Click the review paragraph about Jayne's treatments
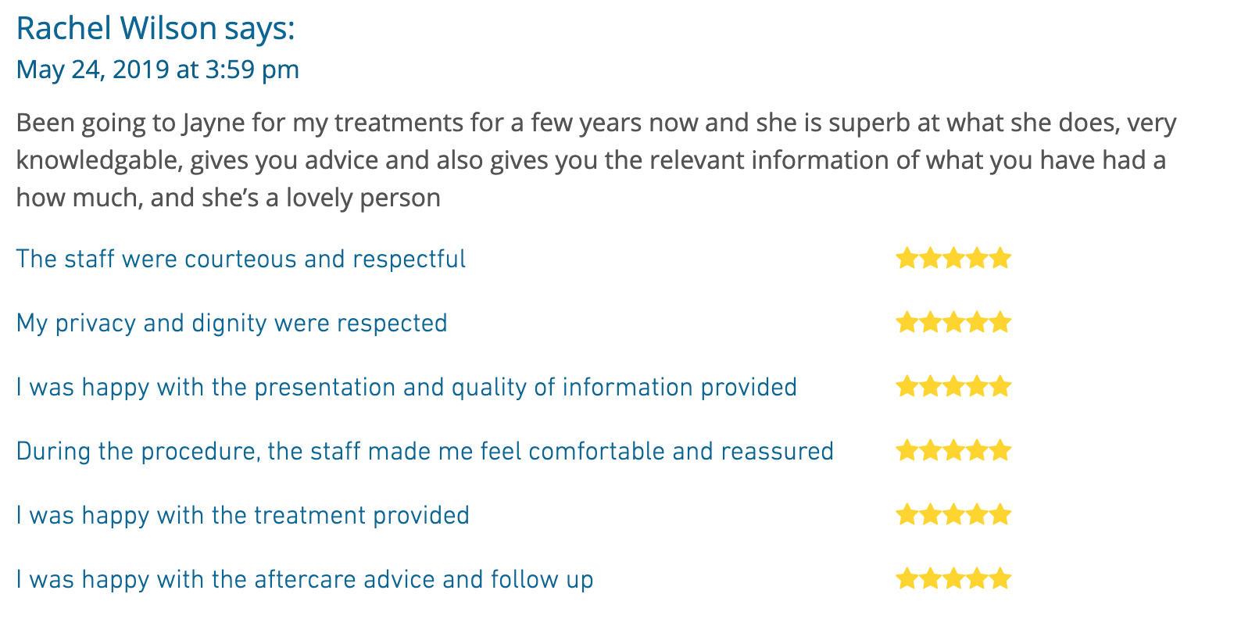 (x=596, y=160)
